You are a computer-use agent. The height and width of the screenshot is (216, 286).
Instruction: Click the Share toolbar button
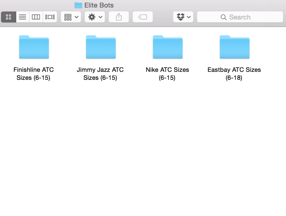[x=119, y=17]
